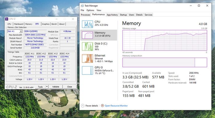
Task: Select the Disk 0 (C:) graph thumbnail
Action: click(88, 46)
